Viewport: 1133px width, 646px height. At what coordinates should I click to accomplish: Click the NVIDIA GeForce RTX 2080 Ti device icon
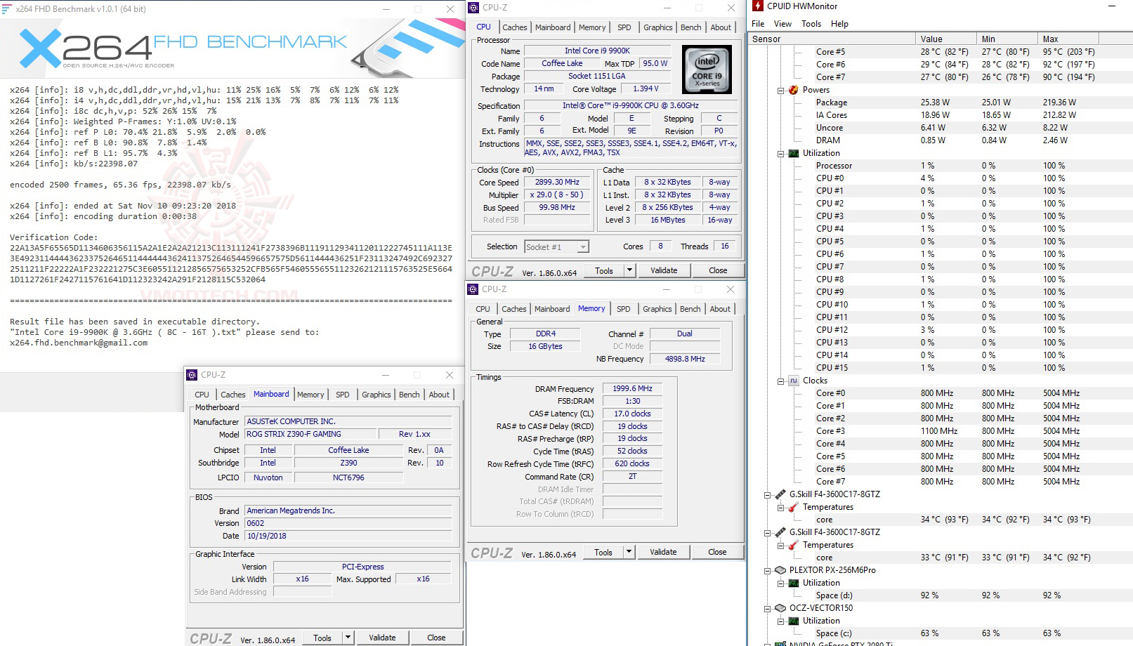(781, 643)
